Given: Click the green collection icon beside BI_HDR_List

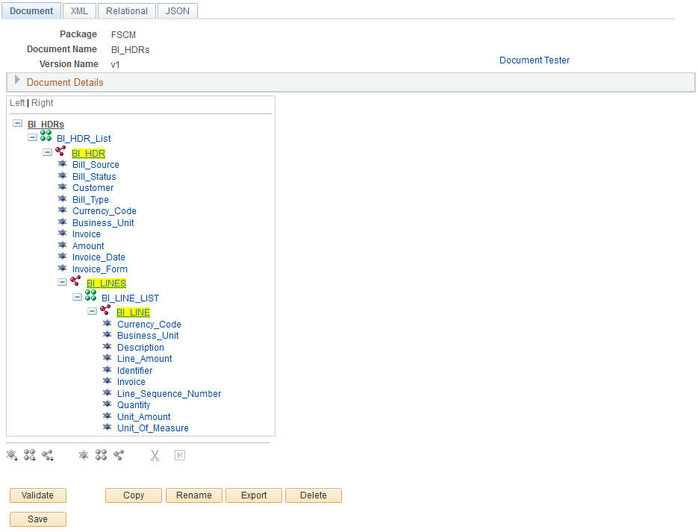Looking at the screenshot, I should 46,138.
